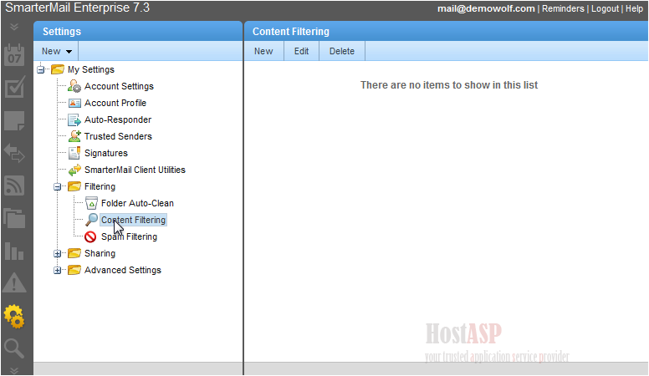
Task: Click the Account Settings user-gear icon
Action: 74,86
